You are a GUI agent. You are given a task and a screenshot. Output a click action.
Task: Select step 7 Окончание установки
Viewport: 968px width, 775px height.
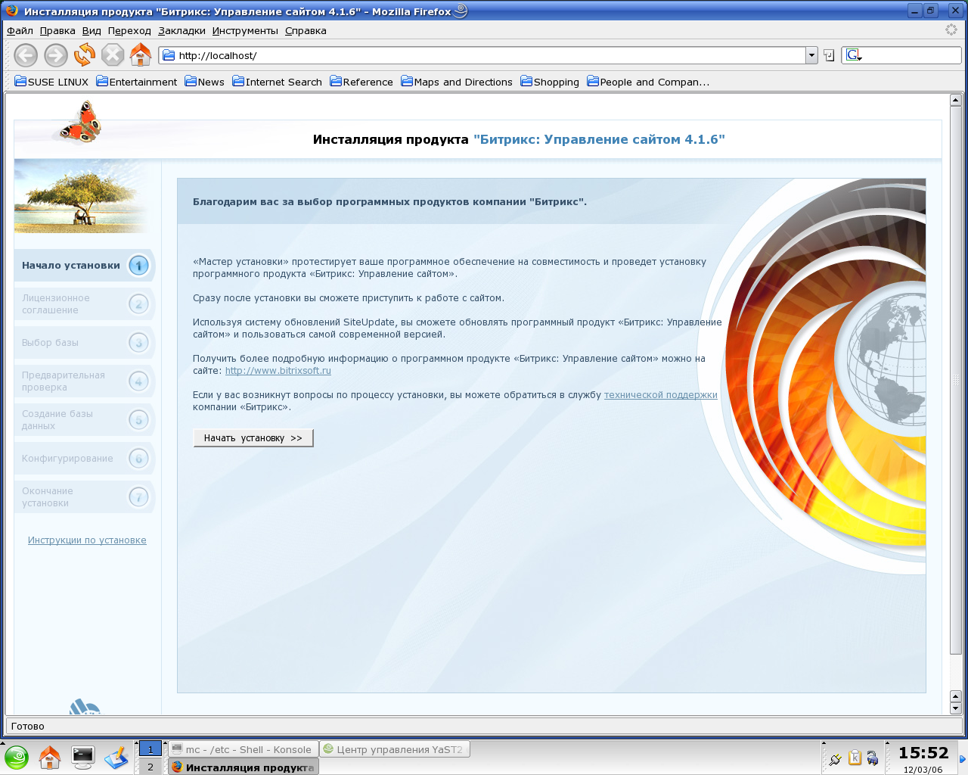84,497
